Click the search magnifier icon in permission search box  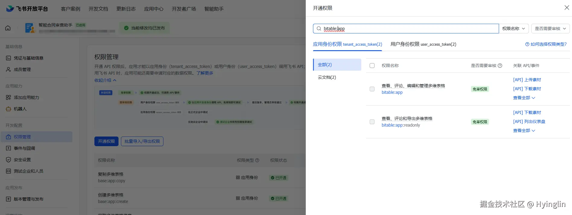click(x=319, y=29)
